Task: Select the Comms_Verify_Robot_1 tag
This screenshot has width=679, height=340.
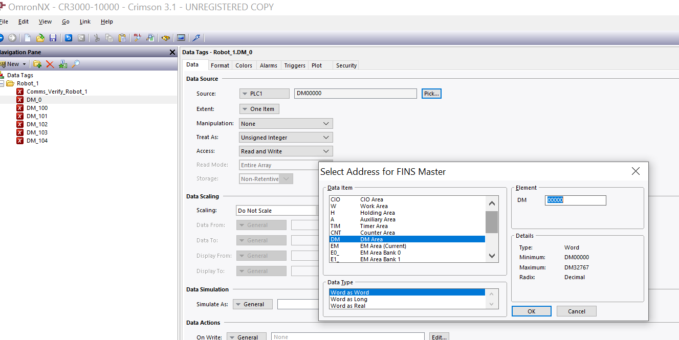Action: [x=57, y=92]
